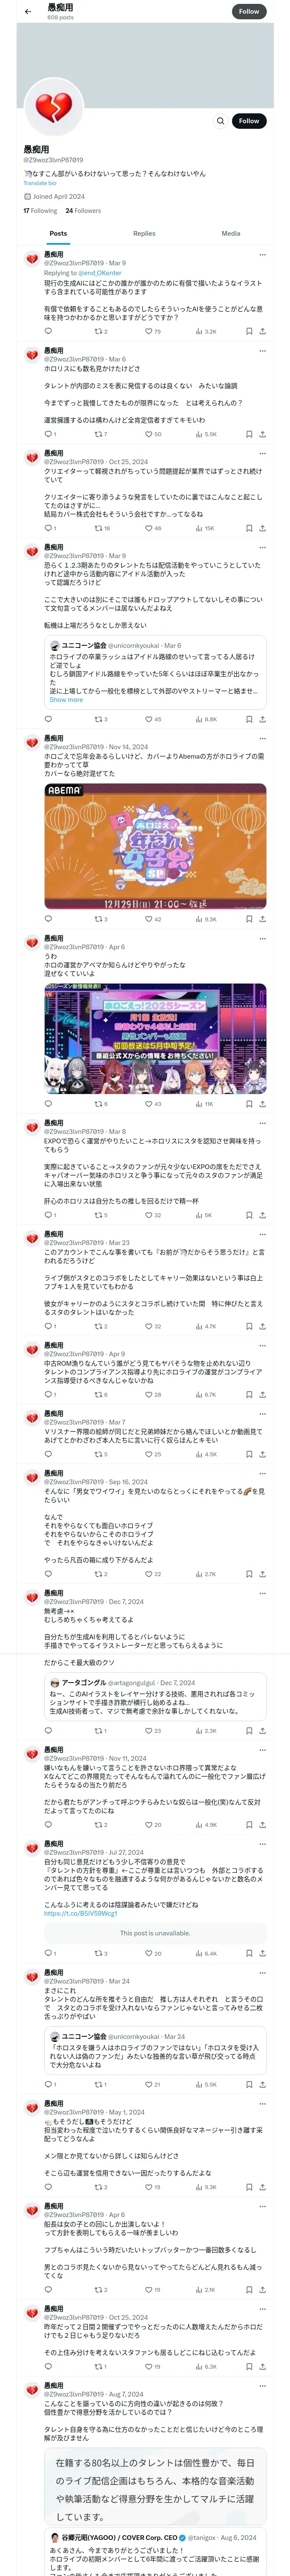The image size is (290, 2576).
Task: Repost the Oct 25, 2024 post with 18 reposts
Action: pyautogui.click(x=102, y=528)
